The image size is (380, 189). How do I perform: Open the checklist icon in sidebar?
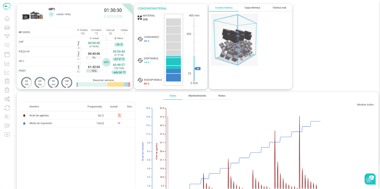(7, 45)
